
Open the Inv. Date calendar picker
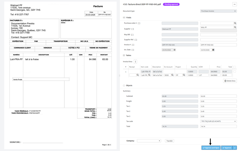(174, 50)
